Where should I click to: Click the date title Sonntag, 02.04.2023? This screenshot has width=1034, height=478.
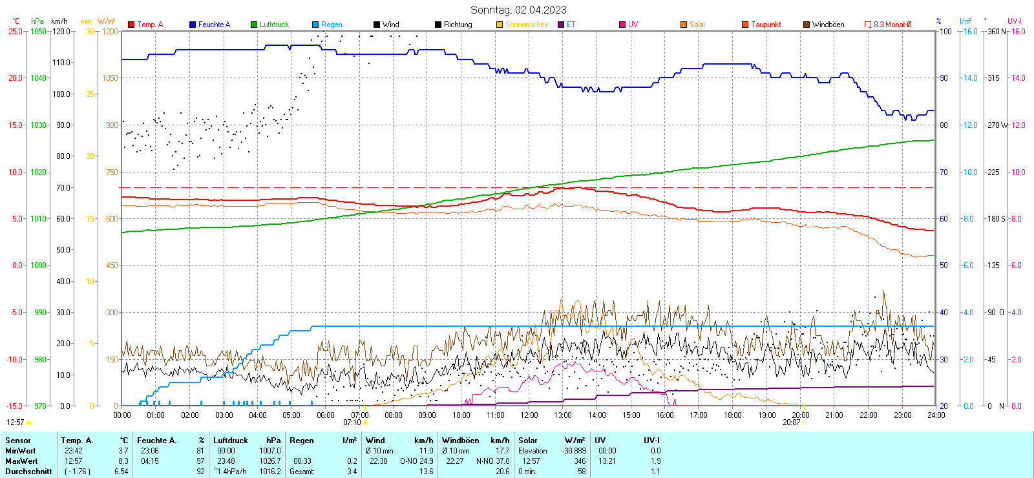click(518, 10)
